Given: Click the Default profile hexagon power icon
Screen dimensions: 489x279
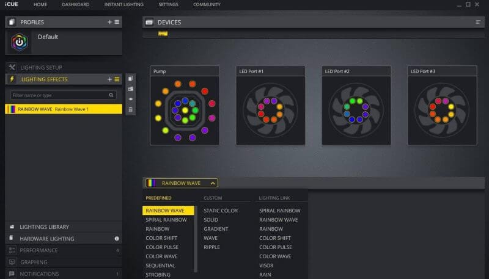Looking at the screenshot, I should click(x=20, y=43).
